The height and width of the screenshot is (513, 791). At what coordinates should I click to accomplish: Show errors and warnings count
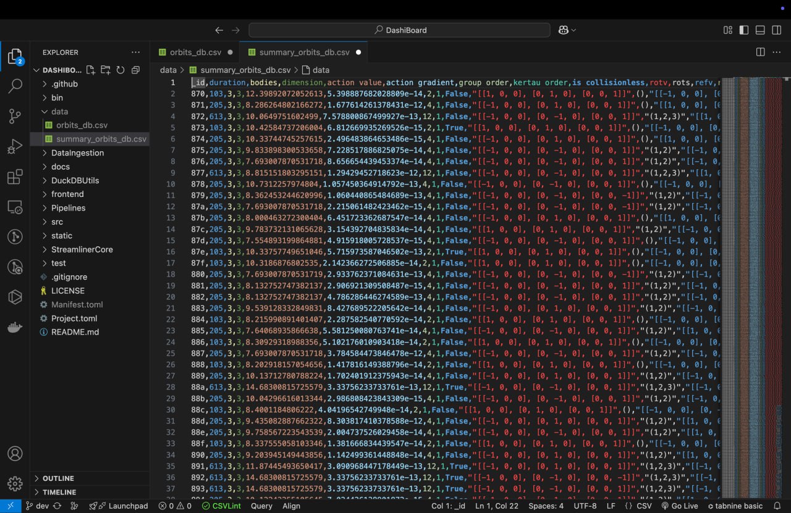coord(176,506)
